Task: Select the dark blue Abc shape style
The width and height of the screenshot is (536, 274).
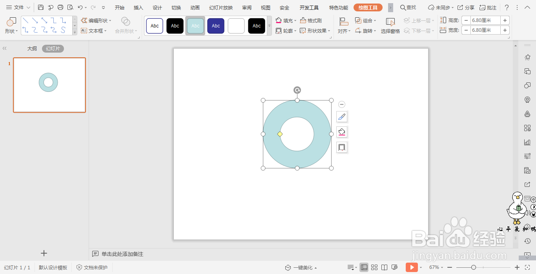Action: (x=216, y=26)
